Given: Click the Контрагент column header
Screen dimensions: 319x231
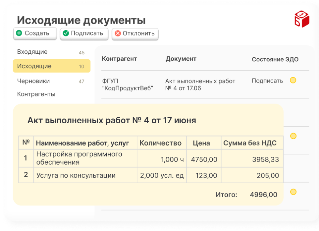Looking at the screenshot, I should click(x=119, y=59).
